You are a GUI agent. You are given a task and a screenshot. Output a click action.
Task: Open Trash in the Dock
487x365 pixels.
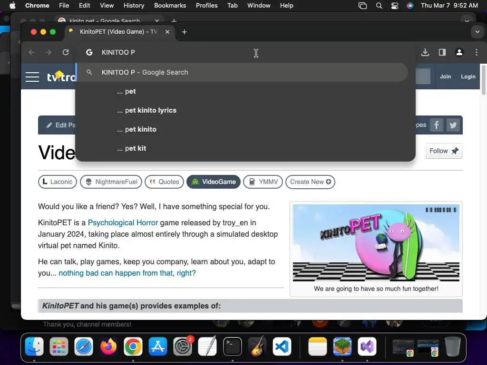coord(453,346)
